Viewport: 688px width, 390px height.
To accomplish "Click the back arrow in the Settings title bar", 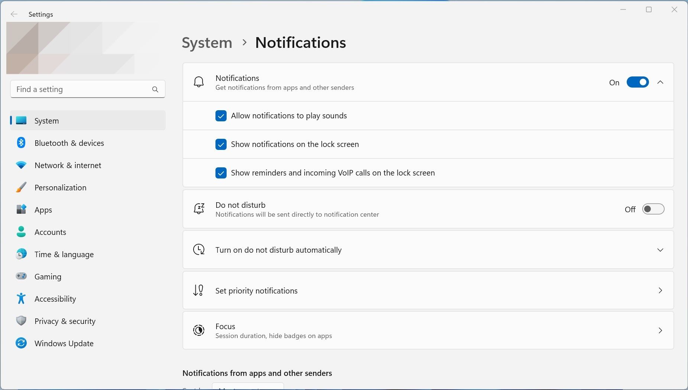I will (x=14, y=14).
